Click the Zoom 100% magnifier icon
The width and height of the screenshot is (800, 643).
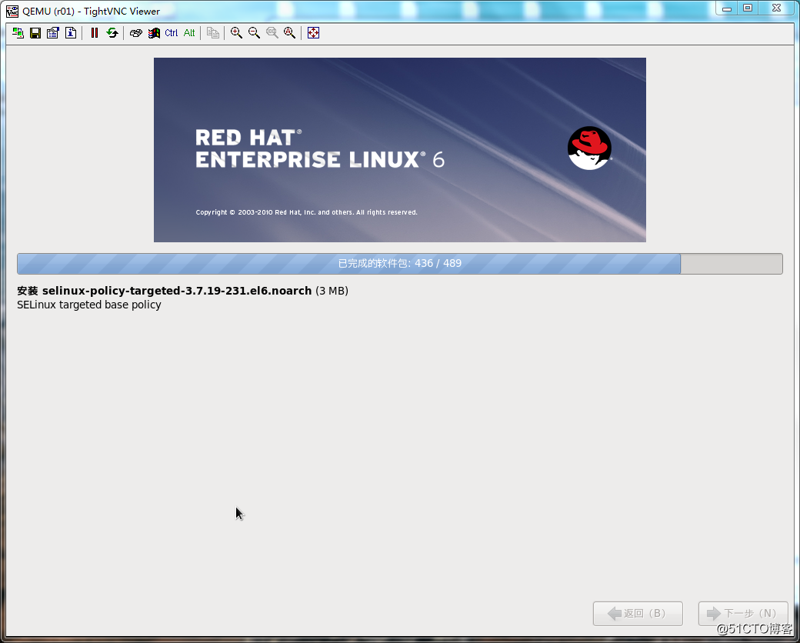(272, 33)
